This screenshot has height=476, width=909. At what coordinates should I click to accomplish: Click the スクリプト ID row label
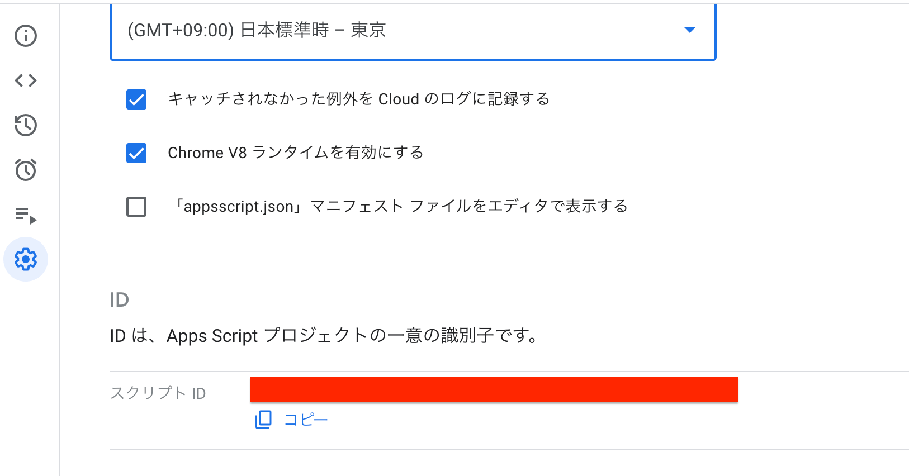pyautogui.click(x=158, y=393)
